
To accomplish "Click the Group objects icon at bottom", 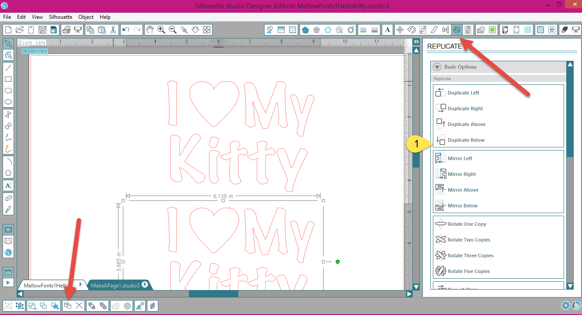I will coord(8,306).
